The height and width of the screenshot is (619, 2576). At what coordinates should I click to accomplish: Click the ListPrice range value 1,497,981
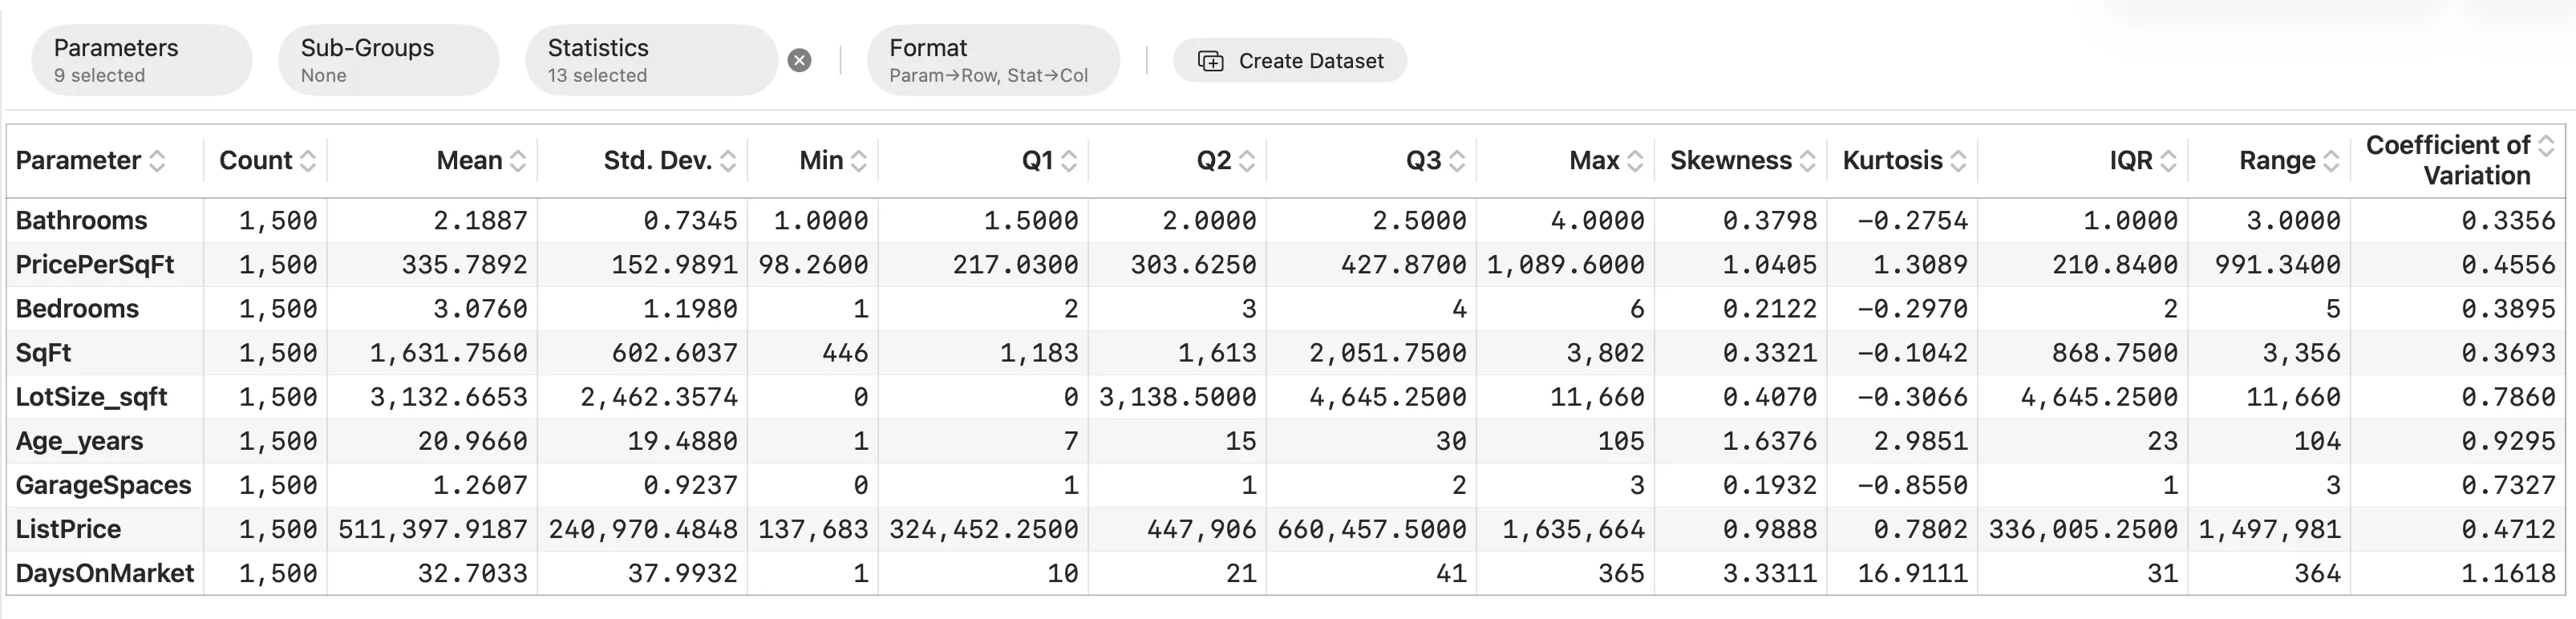pos(2270,529)
